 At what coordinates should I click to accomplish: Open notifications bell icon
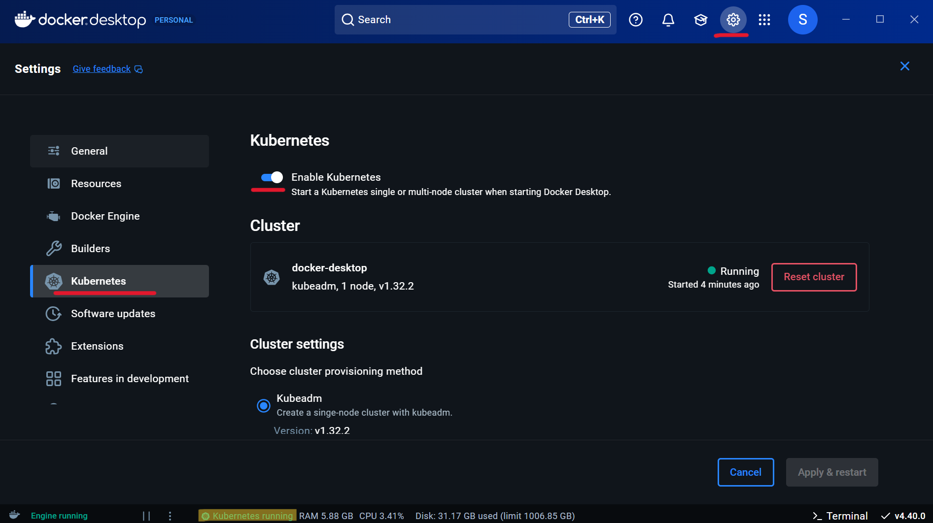click(x=668, y=20)
